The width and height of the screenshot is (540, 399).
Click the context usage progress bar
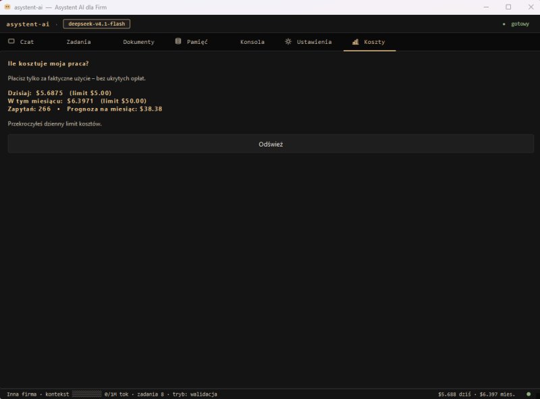87,394
